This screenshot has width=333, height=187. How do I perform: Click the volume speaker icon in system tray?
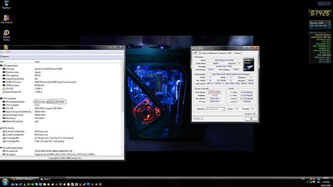(319, 182)
